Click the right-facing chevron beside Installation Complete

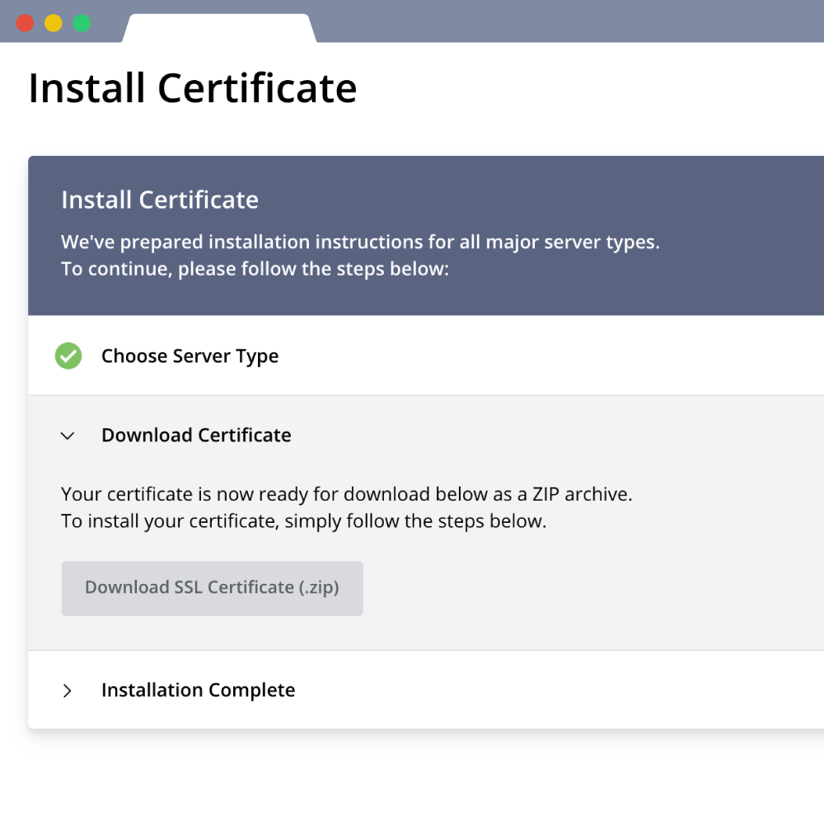click(68, 690)
